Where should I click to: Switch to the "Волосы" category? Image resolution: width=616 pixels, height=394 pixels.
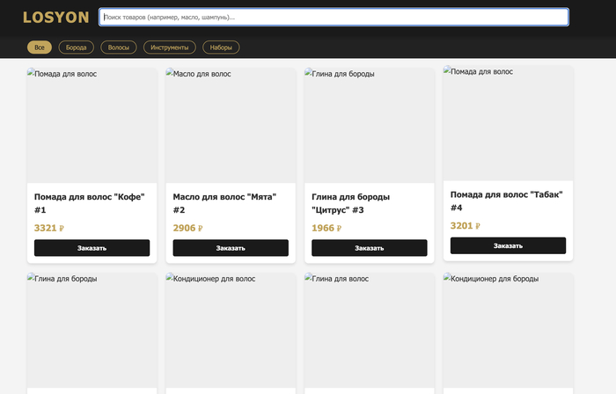(x=119, y=47)
